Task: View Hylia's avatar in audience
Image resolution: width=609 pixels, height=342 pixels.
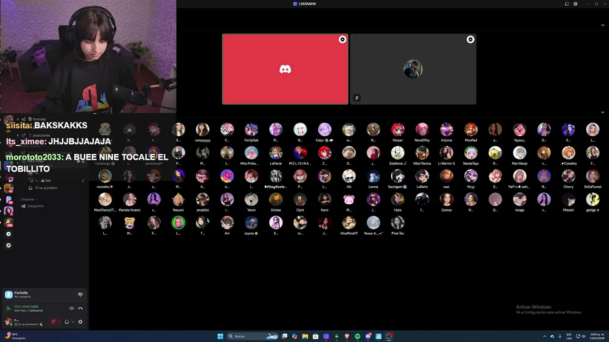Action: click(398, 199)
